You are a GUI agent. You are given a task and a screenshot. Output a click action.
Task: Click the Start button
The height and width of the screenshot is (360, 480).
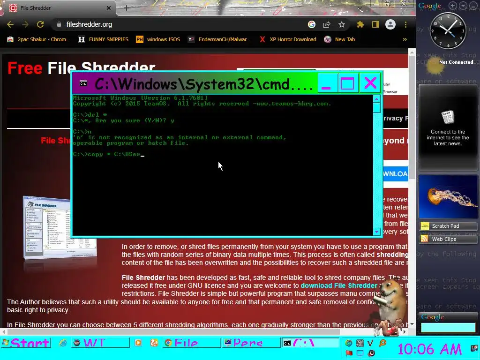coord(26,343)
